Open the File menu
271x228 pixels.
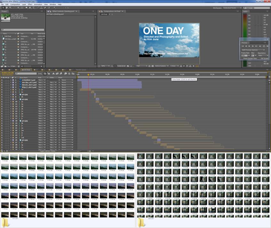2,4
